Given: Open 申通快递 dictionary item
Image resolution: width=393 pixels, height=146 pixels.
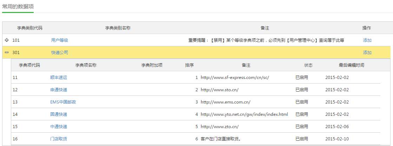Looking at the screenshot, I should (x=59, y=89).
